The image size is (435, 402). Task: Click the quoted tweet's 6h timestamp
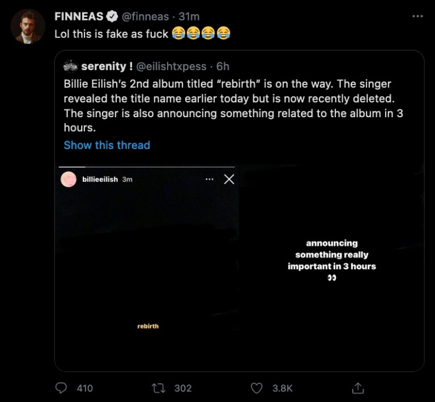pyautogui.click(x=223, y=67)
